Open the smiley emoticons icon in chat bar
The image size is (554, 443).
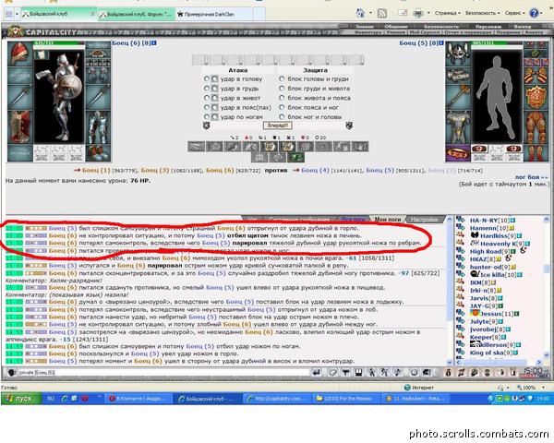coord(414,372)
